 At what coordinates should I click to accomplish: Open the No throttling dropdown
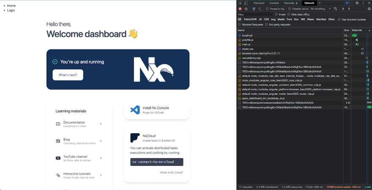[320, 9]
